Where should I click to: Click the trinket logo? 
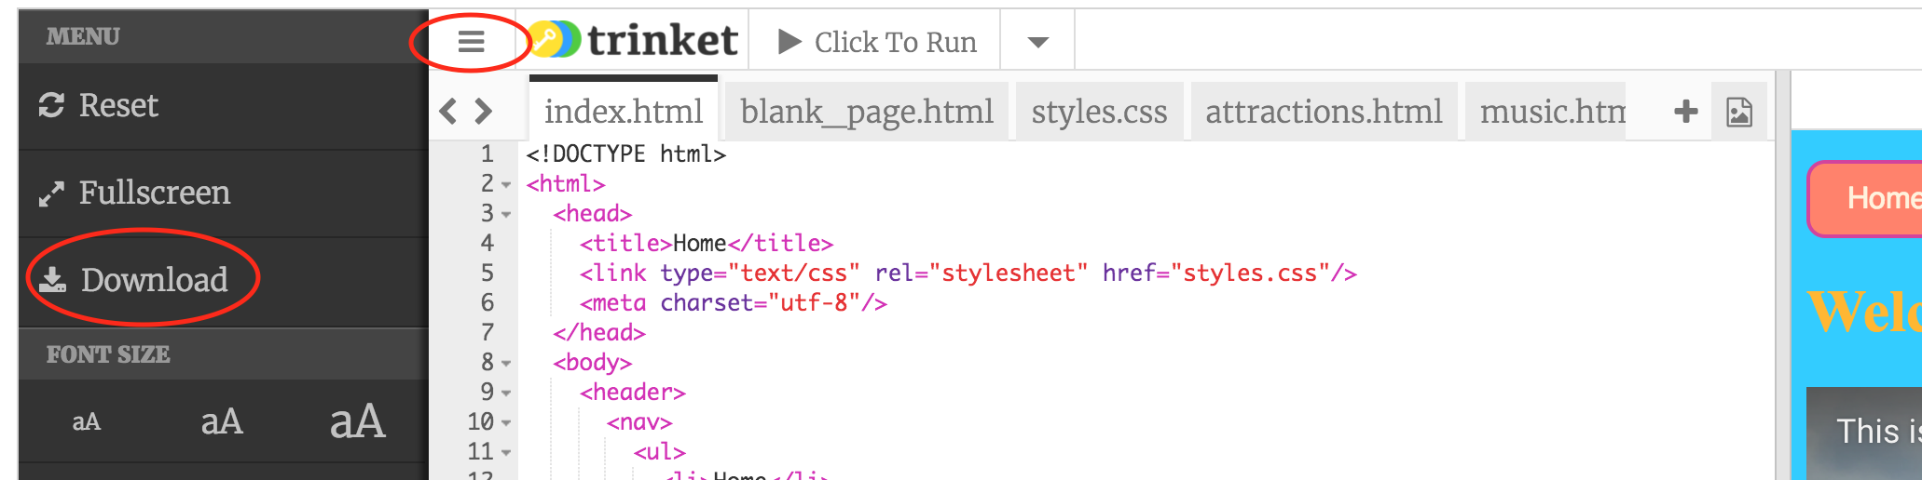[x=636, y=40]
